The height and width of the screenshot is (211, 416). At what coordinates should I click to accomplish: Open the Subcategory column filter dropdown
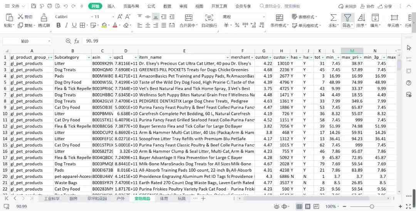pyautogui.click(x=89, y=57)
